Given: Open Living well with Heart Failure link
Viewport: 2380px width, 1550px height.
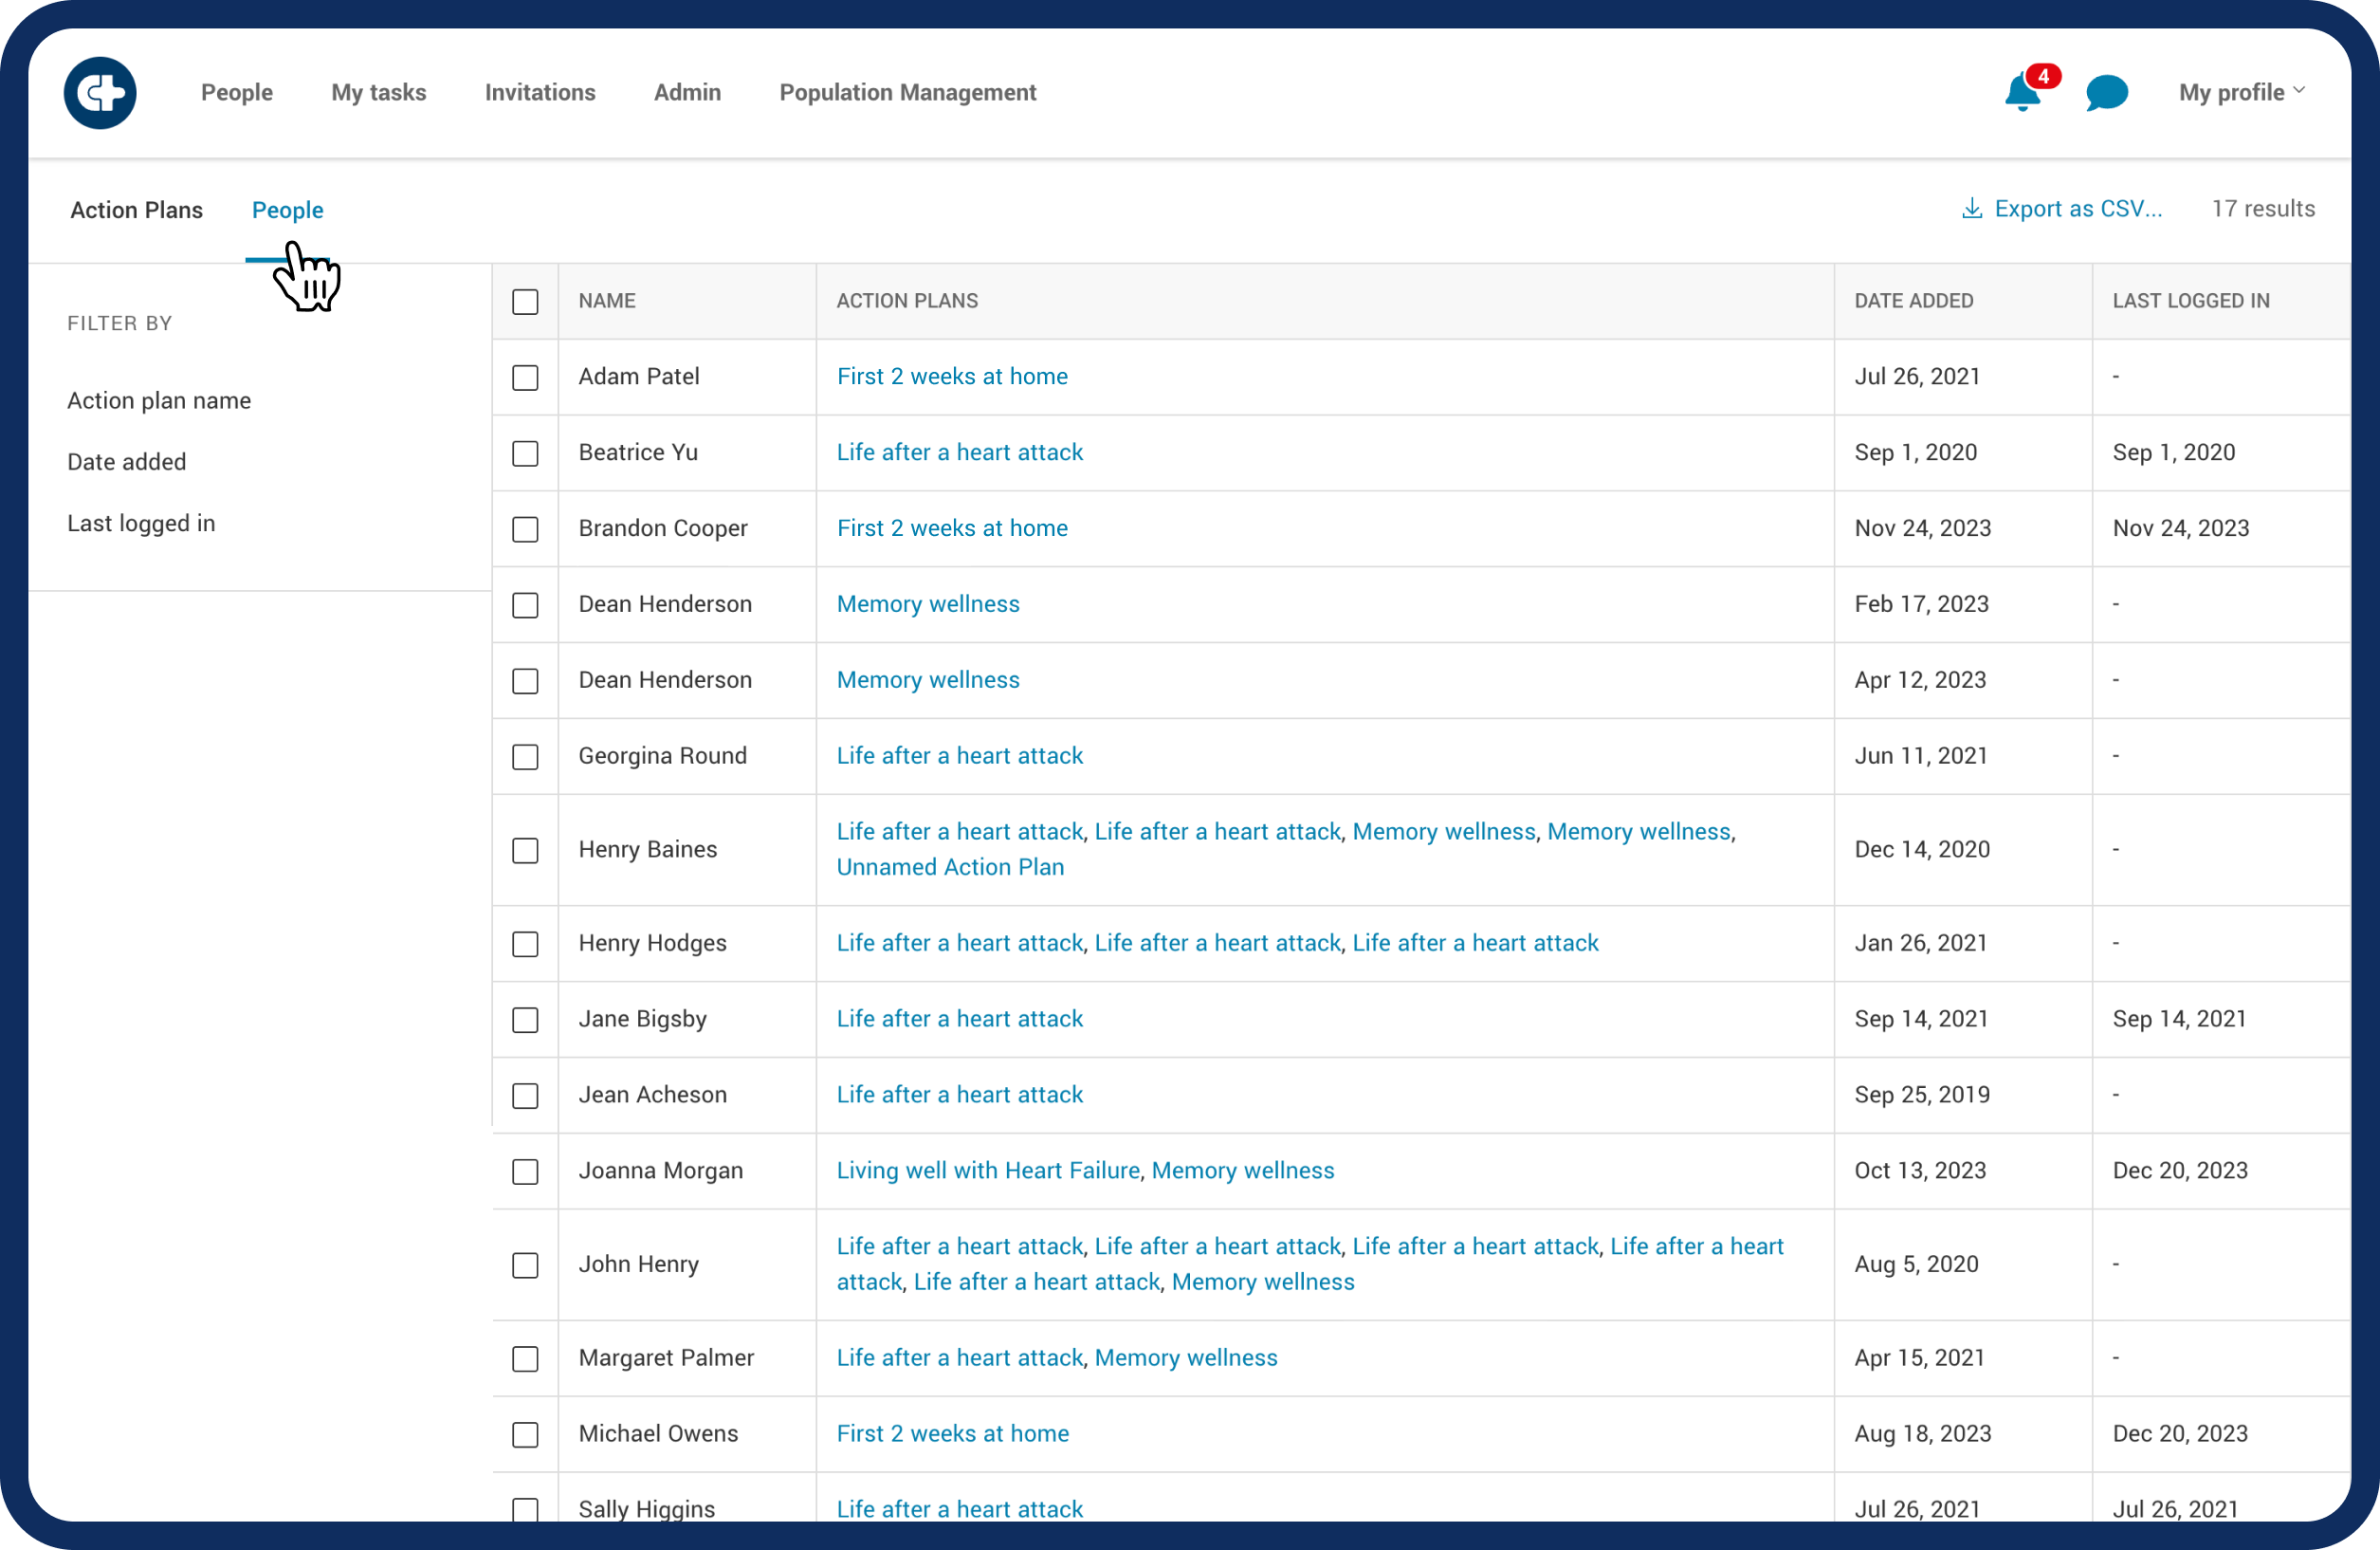Looking at the screenshot, I should [x=987, y=1170].
